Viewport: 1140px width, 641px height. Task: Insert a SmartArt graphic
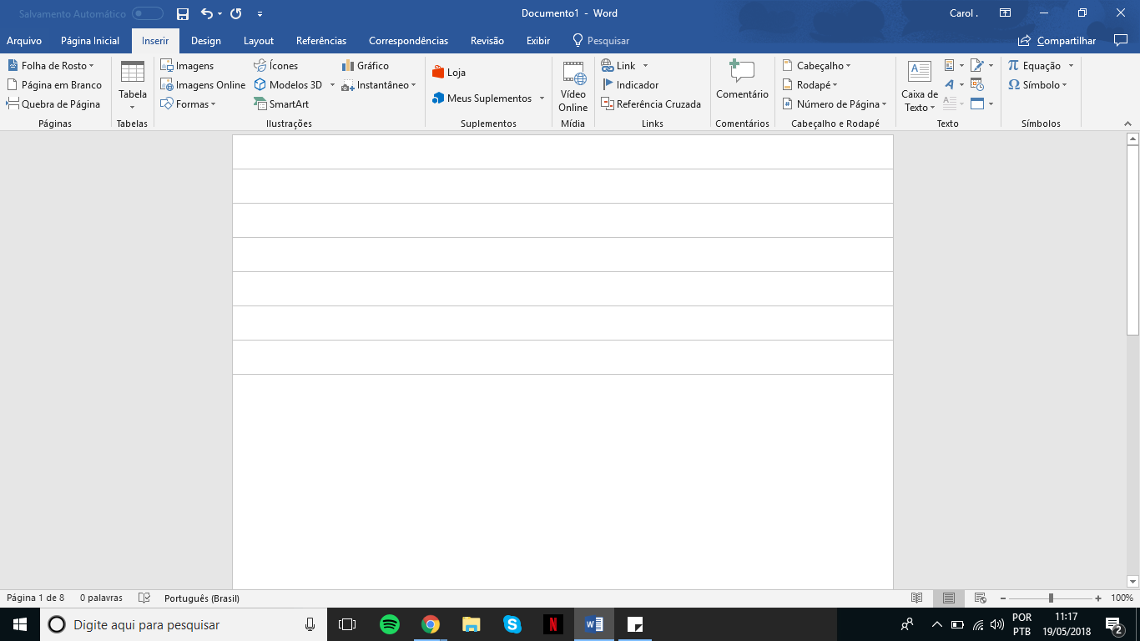[282, 103]
